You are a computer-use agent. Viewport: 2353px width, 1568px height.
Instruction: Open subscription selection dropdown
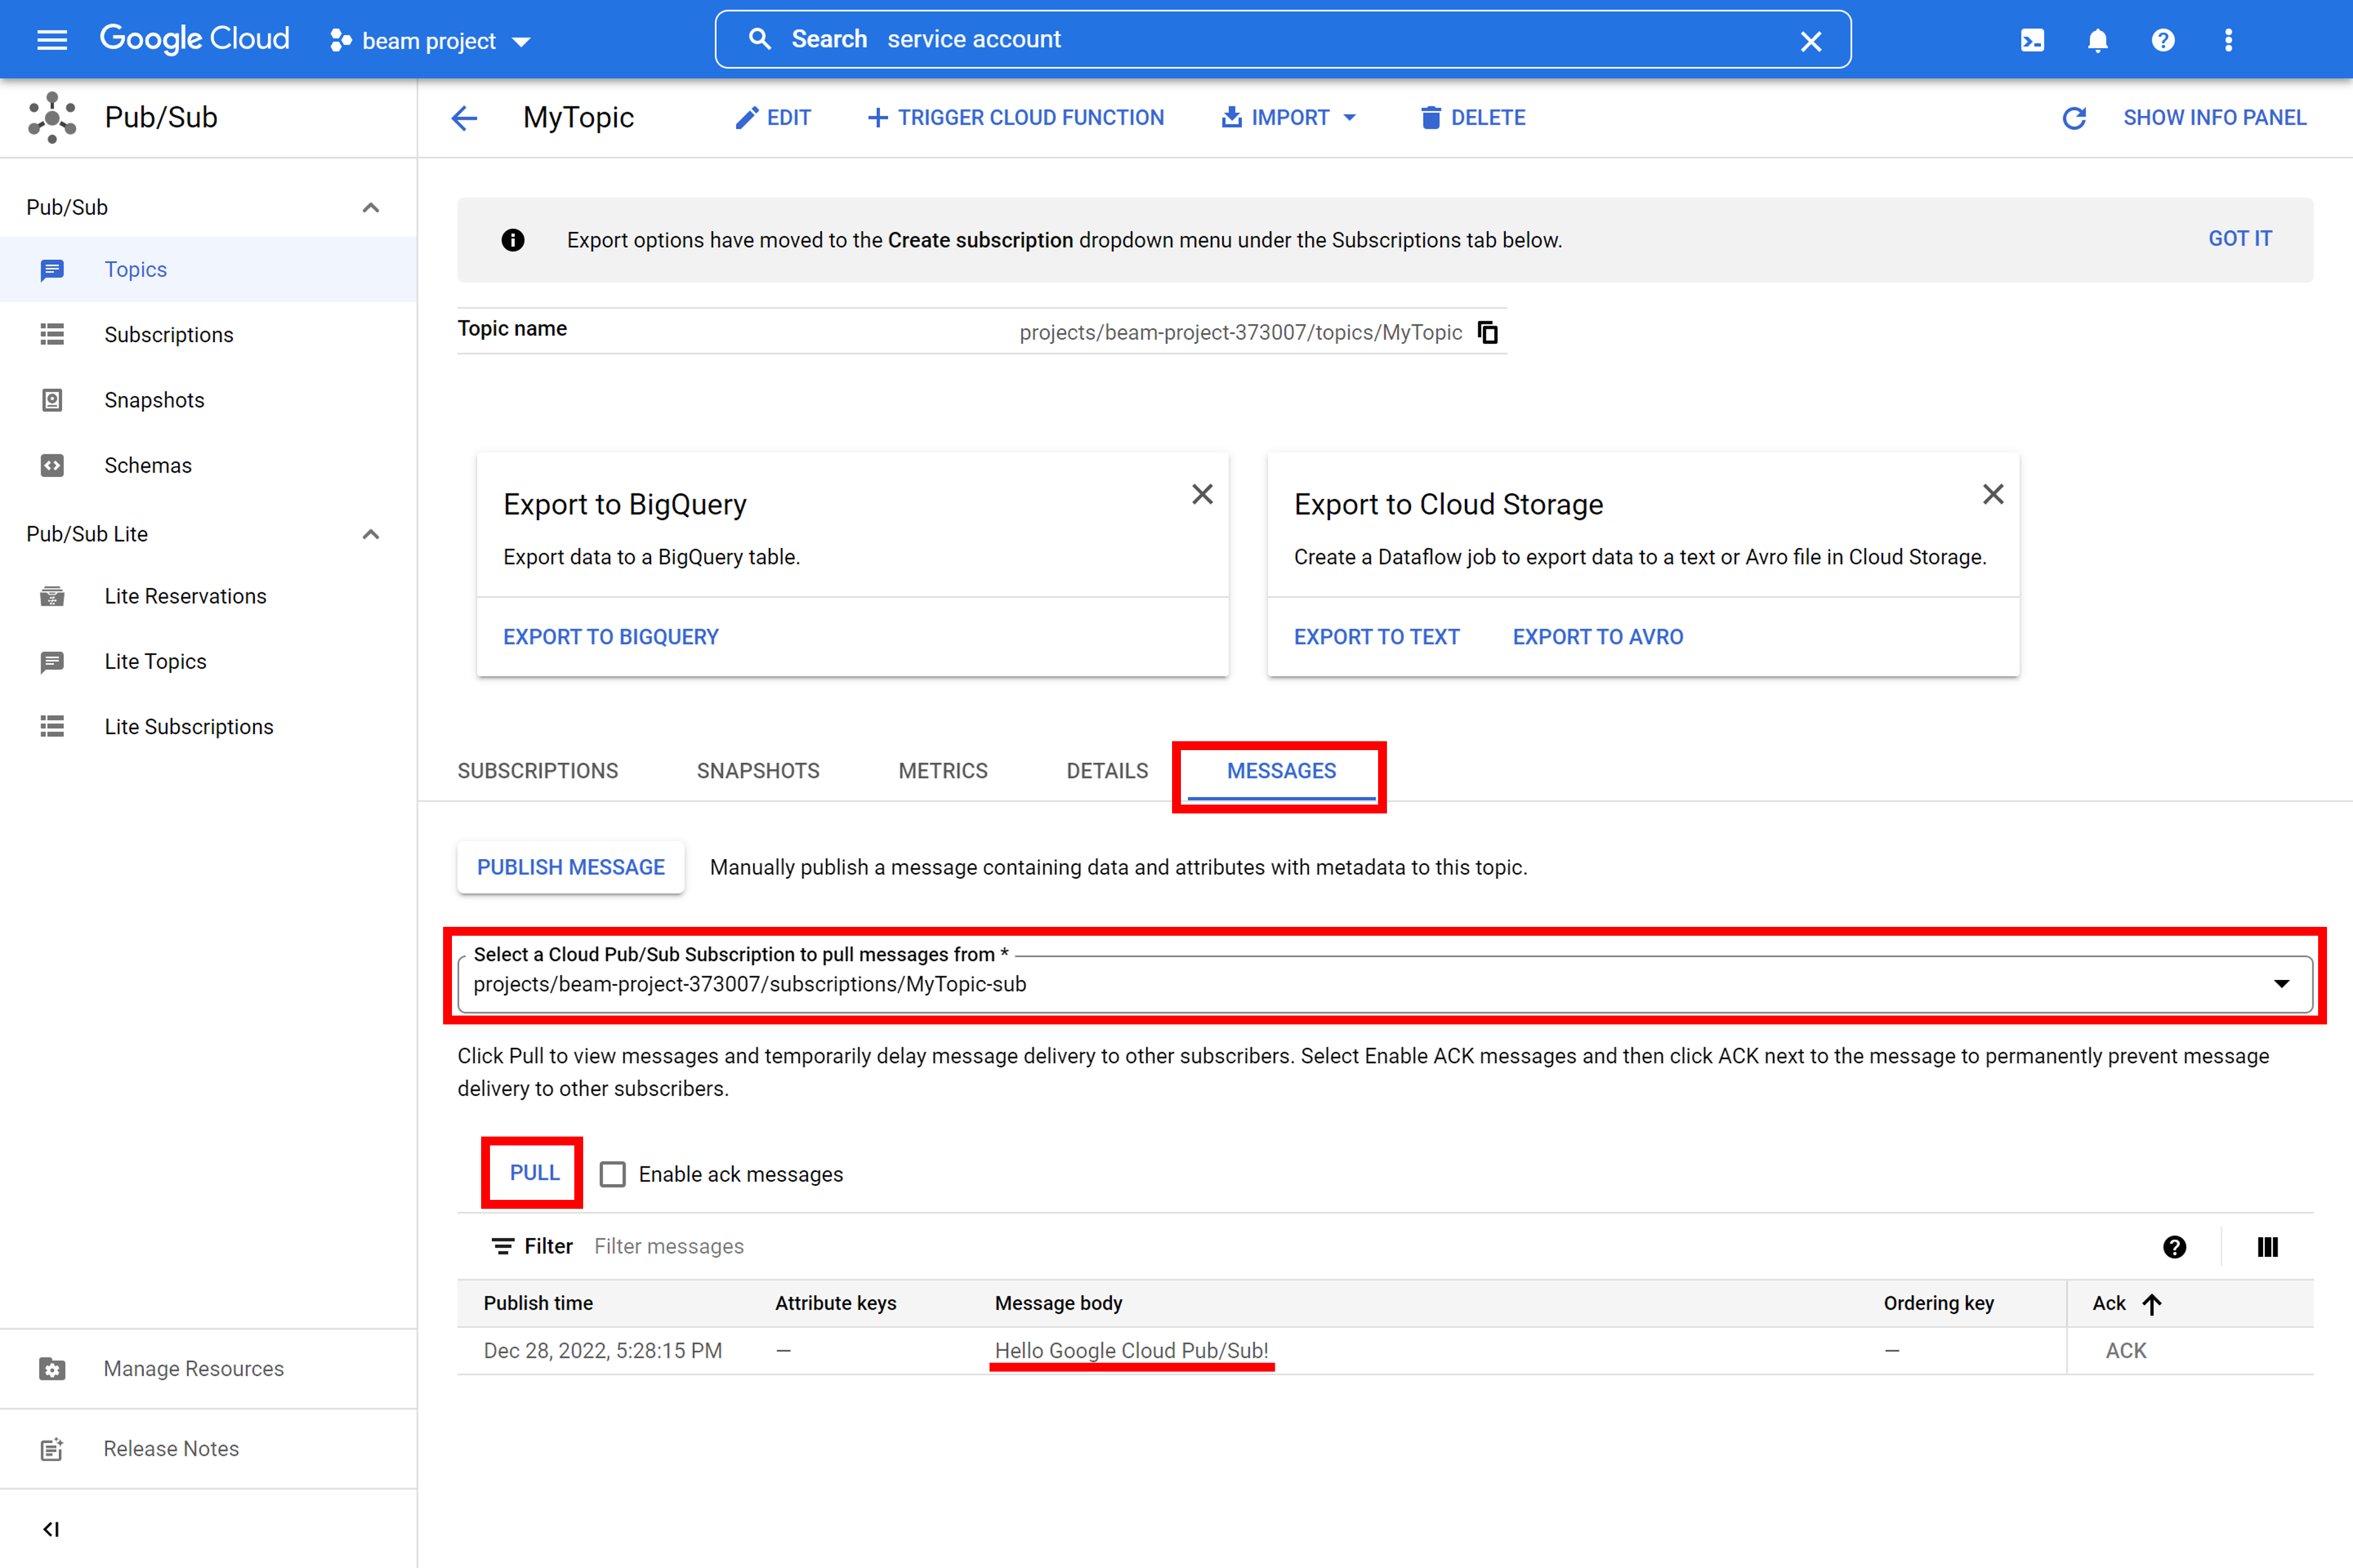tap(2281, 984)
